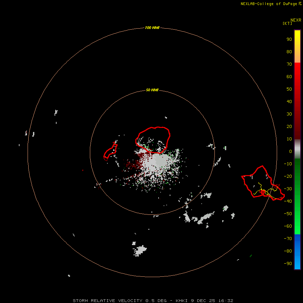Click the -60 value on velocity scale
Screen dimensions: 303x303
point(288,226)
